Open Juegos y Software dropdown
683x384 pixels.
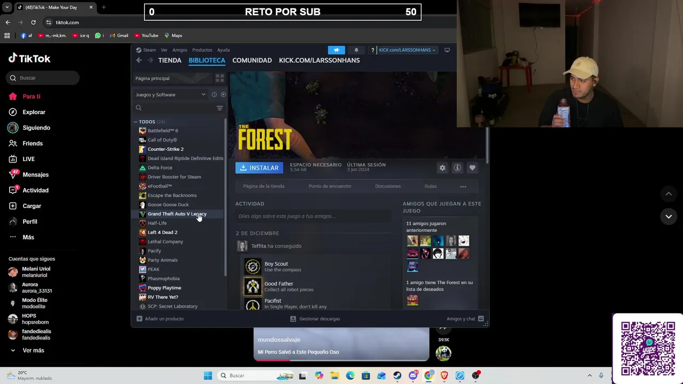(x=170, y=94)
